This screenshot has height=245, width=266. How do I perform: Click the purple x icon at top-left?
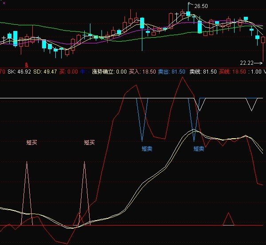click(x=4, y=3)
